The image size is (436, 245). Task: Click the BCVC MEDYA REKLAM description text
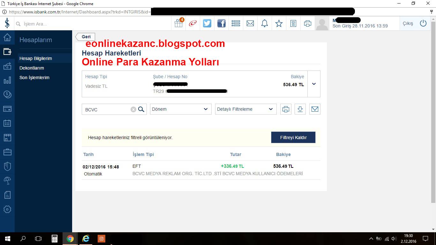coord(218,174)
